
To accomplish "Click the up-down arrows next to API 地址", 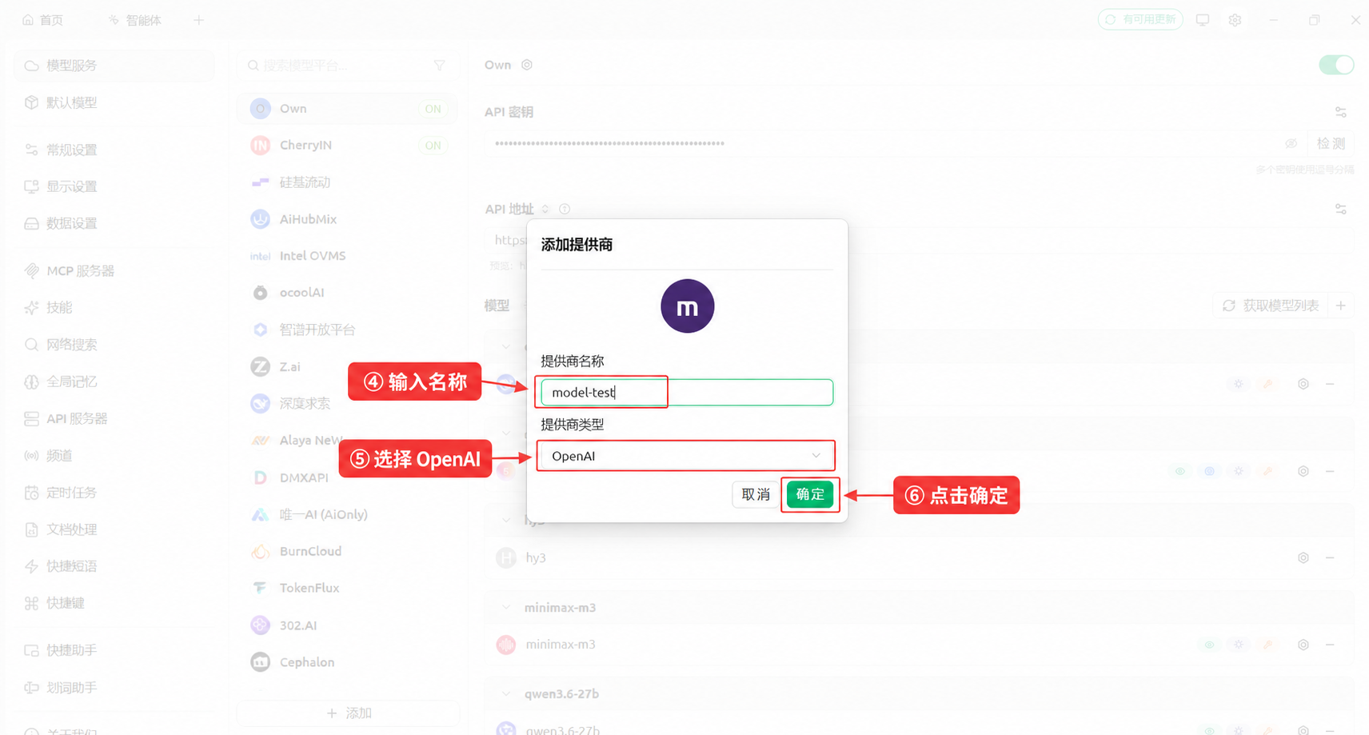I will (545, 209).
